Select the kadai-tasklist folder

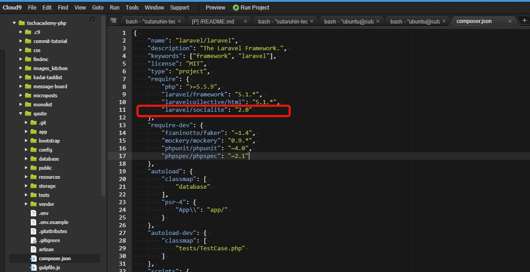coord(48,77)
